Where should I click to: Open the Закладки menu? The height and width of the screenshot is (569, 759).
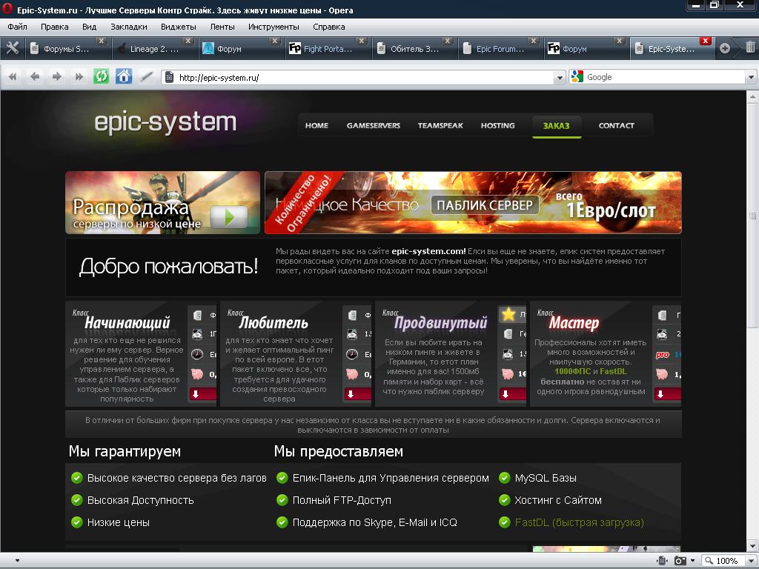[x=129, y=27]
